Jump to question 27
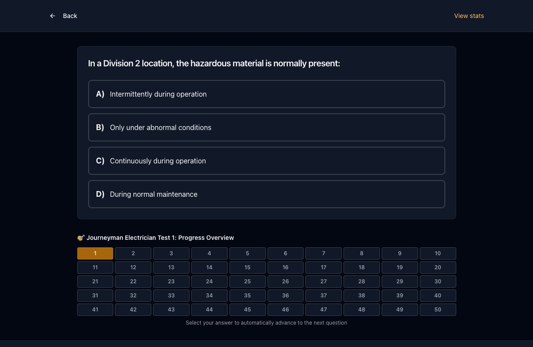Image resolution: width=533 pixels, height=347 pixels. tap(324, 282)
